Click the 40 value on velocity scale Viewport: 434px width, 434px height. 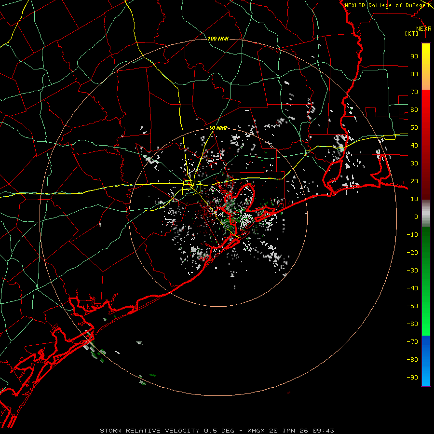pos(414,145)
